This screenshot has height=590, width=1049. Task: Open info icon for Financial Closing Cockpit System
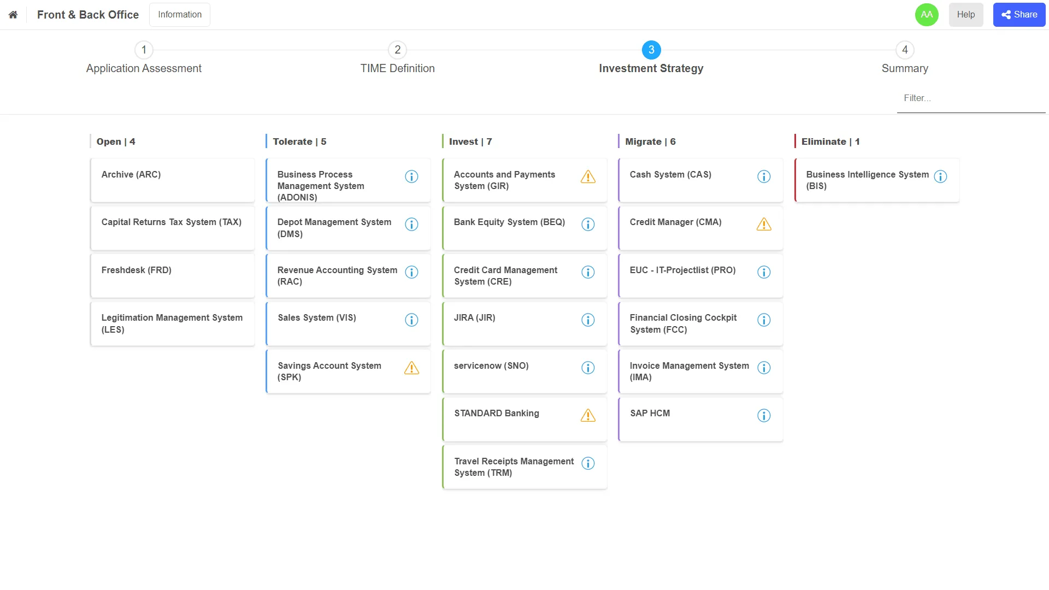point(764,320)
